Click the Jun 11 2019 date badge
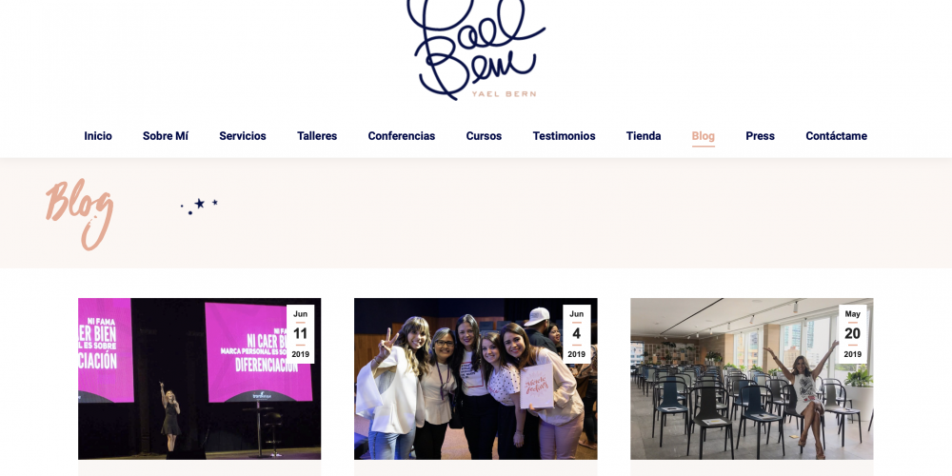The width and height of the screenshot is (952, 476). (x=300, y=334)
